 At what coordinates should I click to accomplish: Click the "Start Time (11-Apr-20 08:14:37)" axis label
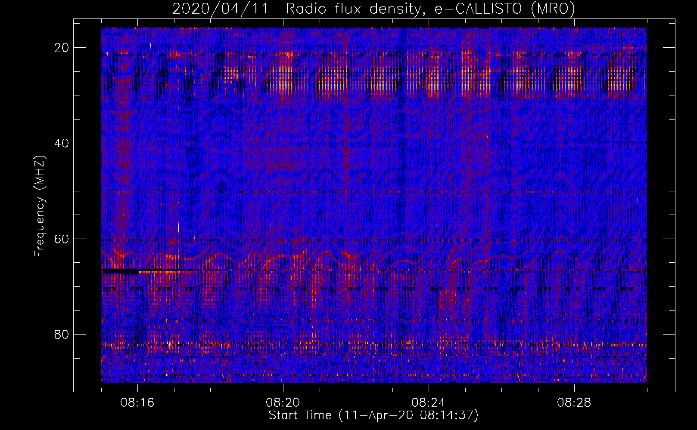click(373, 415)
